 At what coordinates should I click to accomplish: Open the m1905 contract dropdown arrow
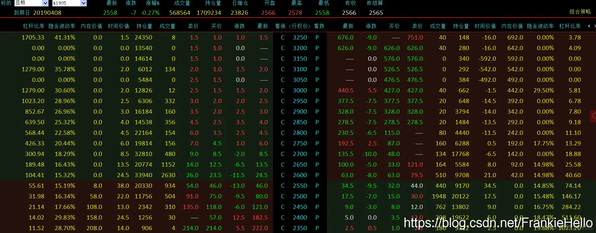(x=83, y=3)
